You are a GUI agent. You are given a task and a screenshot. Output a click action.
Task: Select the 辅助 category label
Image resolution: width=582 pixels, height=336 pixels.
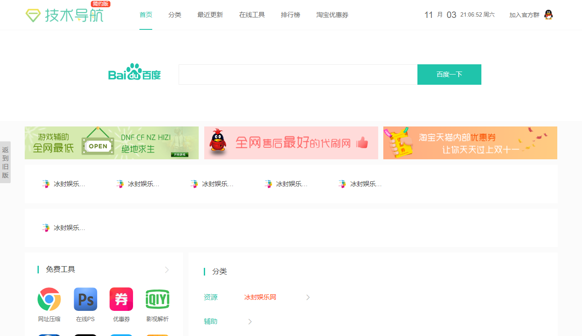211,322
